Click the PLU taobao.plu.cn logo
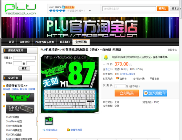 20,9
